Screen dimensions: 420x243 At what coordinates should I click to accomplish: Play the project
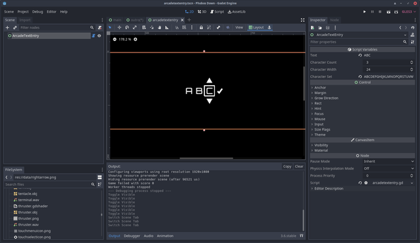[x=365, y=12]
